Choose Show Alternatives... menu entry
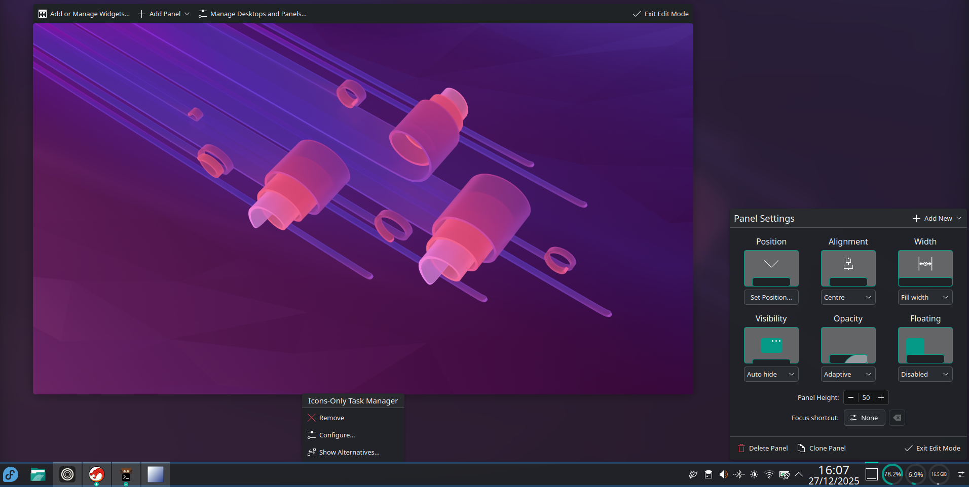Image resolution: width=969 pixels, height=487 pixels. click(x=349, y=452)
